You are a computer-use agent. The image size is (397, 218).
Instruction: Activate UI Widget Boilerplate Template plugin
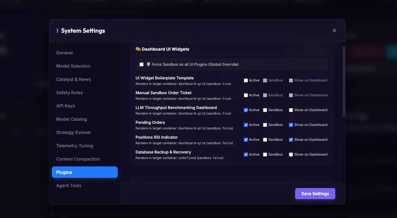(246, 80)
